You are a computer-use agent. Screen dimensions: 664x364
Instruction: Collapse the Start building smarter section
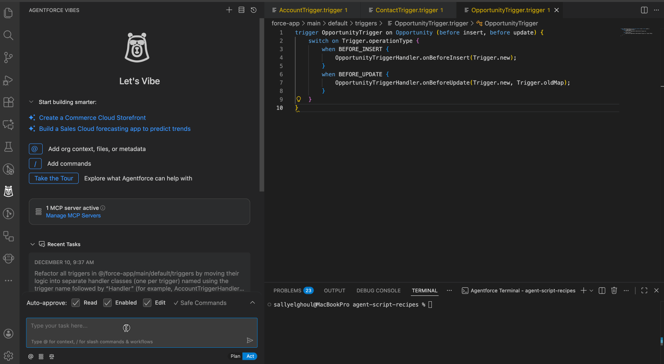(x=31, y=101)
